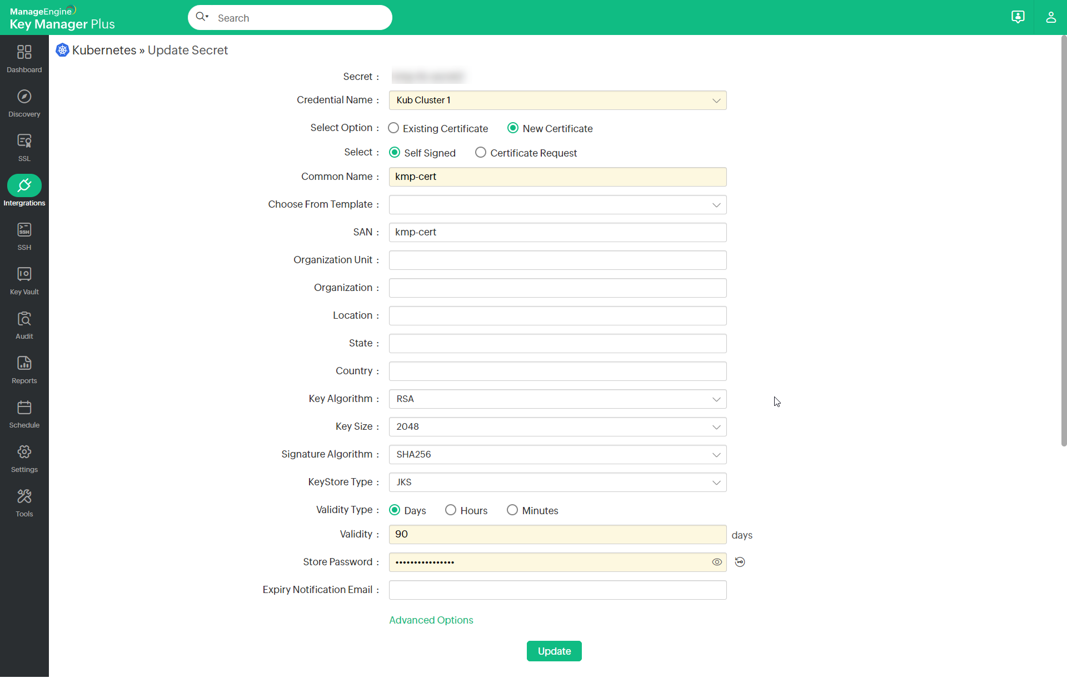Open the Choose From Template dropdown
Viewport: 1067px width, 678px height.
[557, 205]
